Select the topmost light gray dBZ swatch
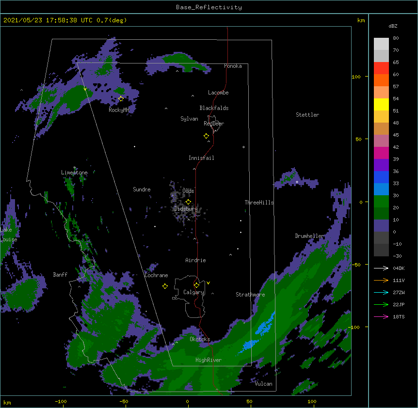The height and width of the screenshot is (408, 418). pyautogui.click(x=381, y=44)
